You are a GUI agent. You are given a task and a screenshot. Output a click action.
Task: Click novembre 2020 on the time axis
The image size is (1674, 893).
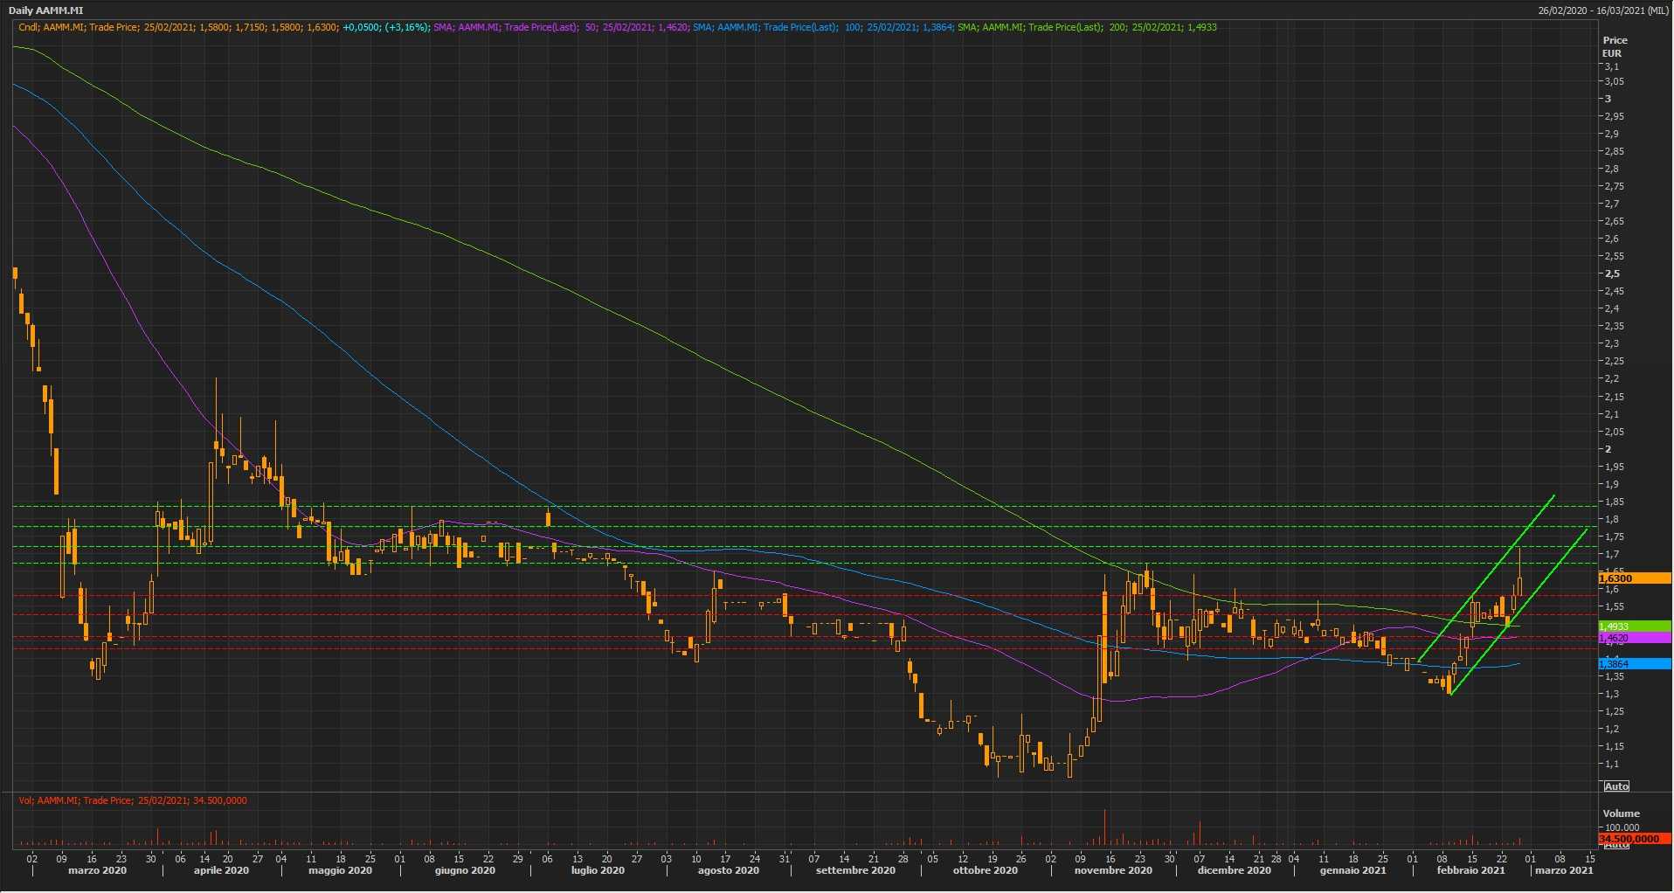click(x=1113, y=870)
